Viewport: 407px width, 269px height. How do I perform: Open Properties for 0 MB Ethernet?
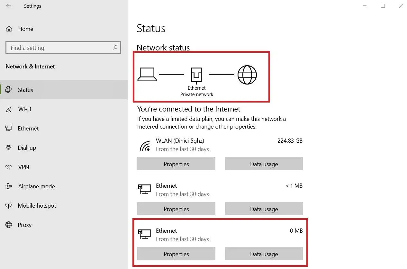click(x=176, y=254)
